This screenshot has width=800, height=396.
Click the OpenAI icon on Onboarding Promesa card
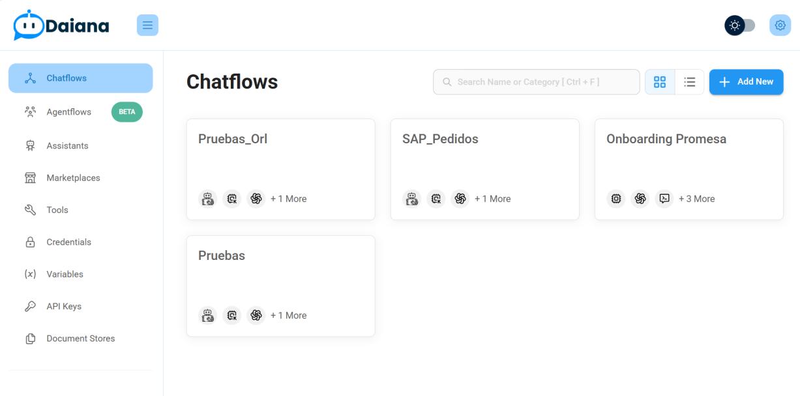click(640, 199)
